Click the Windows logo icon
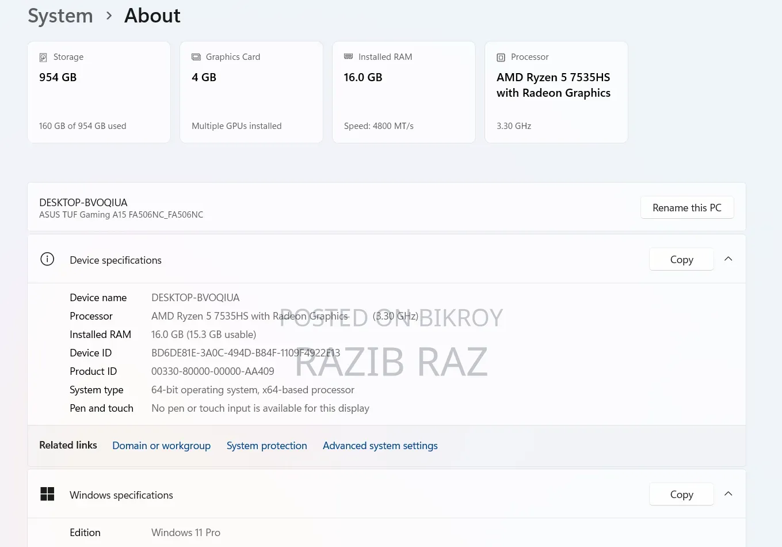 (x=47, y=494)
